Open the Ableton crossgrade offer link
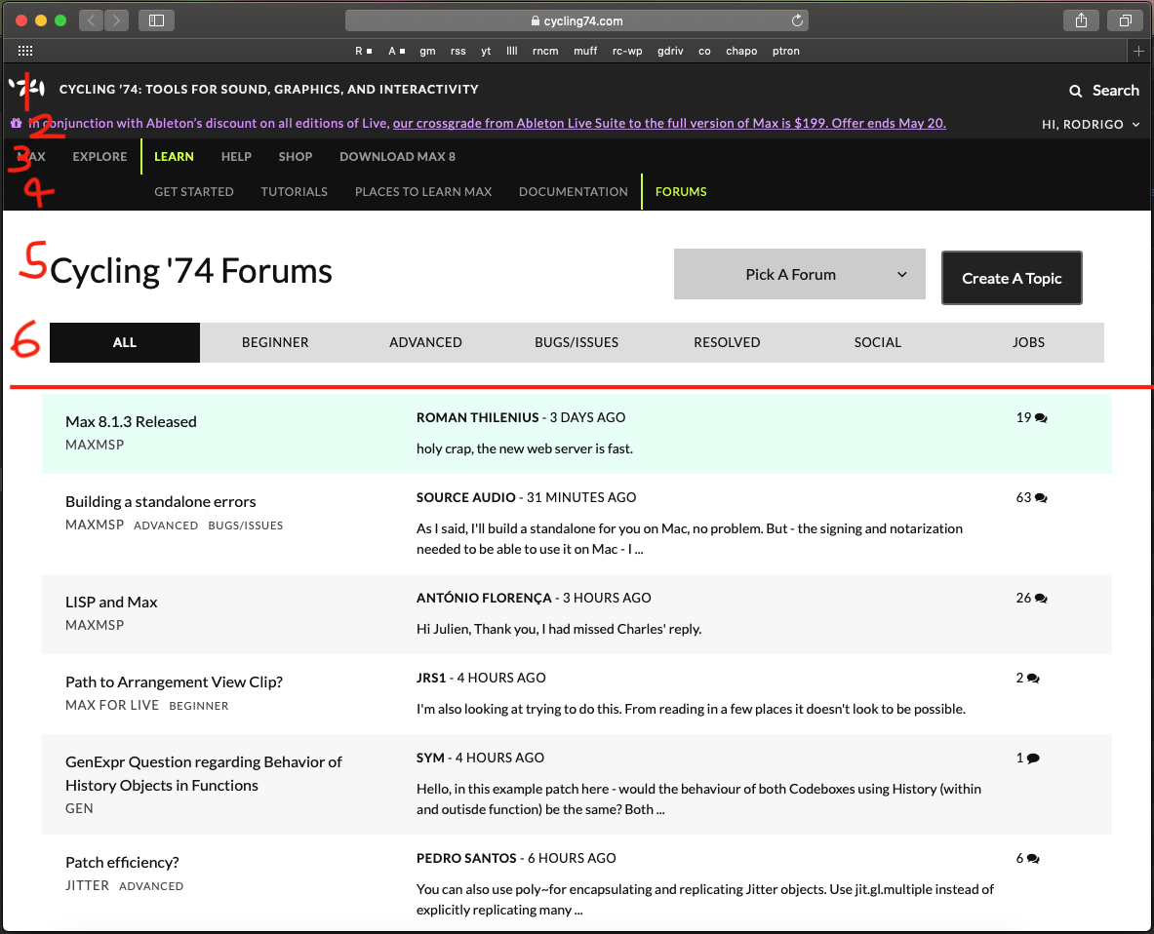The height and width of the screenshot is (934, 1154). click(x=669, y=124)
